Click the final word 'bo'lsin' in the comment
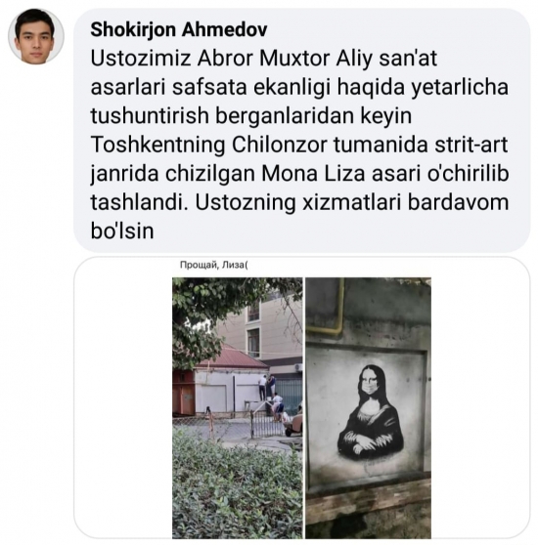The height and width of the screenshot is (545, 538). (x=122, y=231)
